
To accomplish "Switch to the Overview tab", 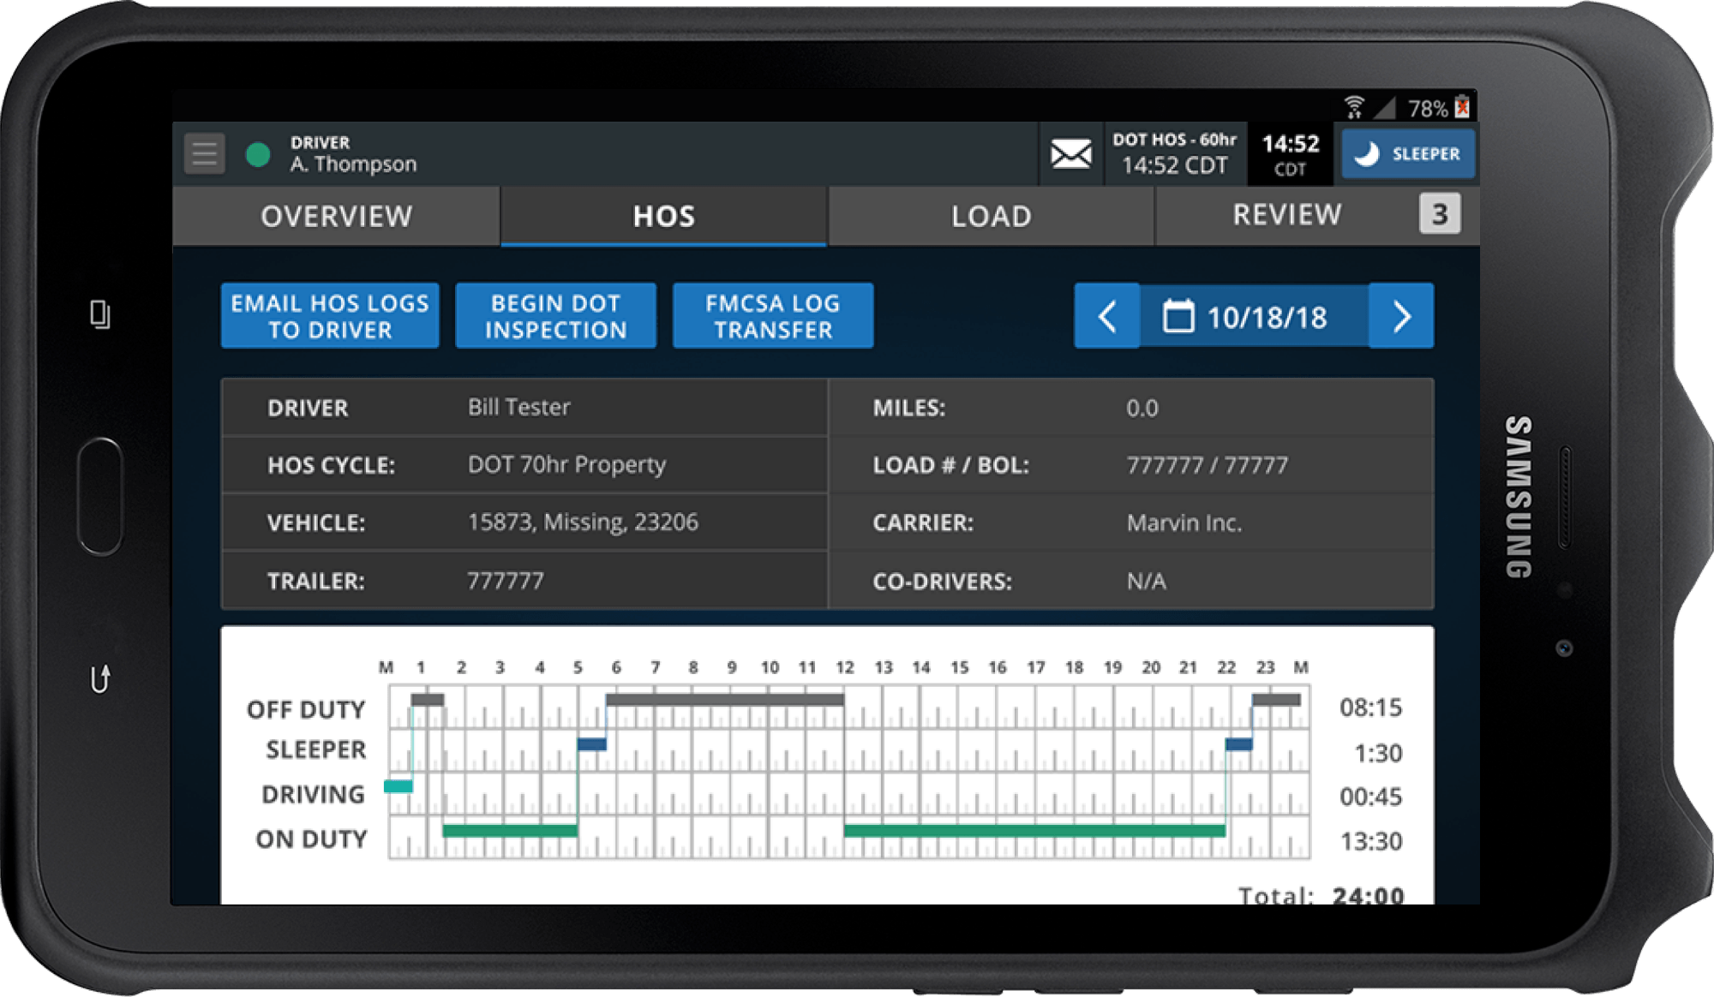I will [336, 216].
